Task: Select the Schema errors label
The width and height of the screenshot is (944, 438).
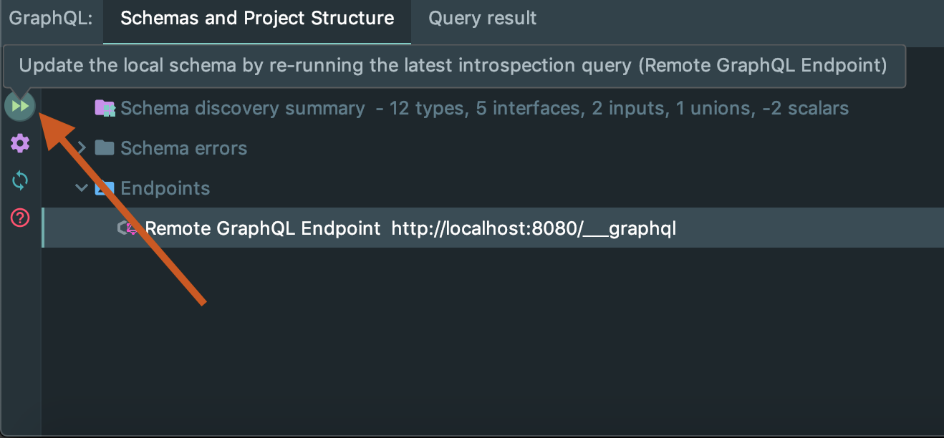Action: (x=183, y=149)
